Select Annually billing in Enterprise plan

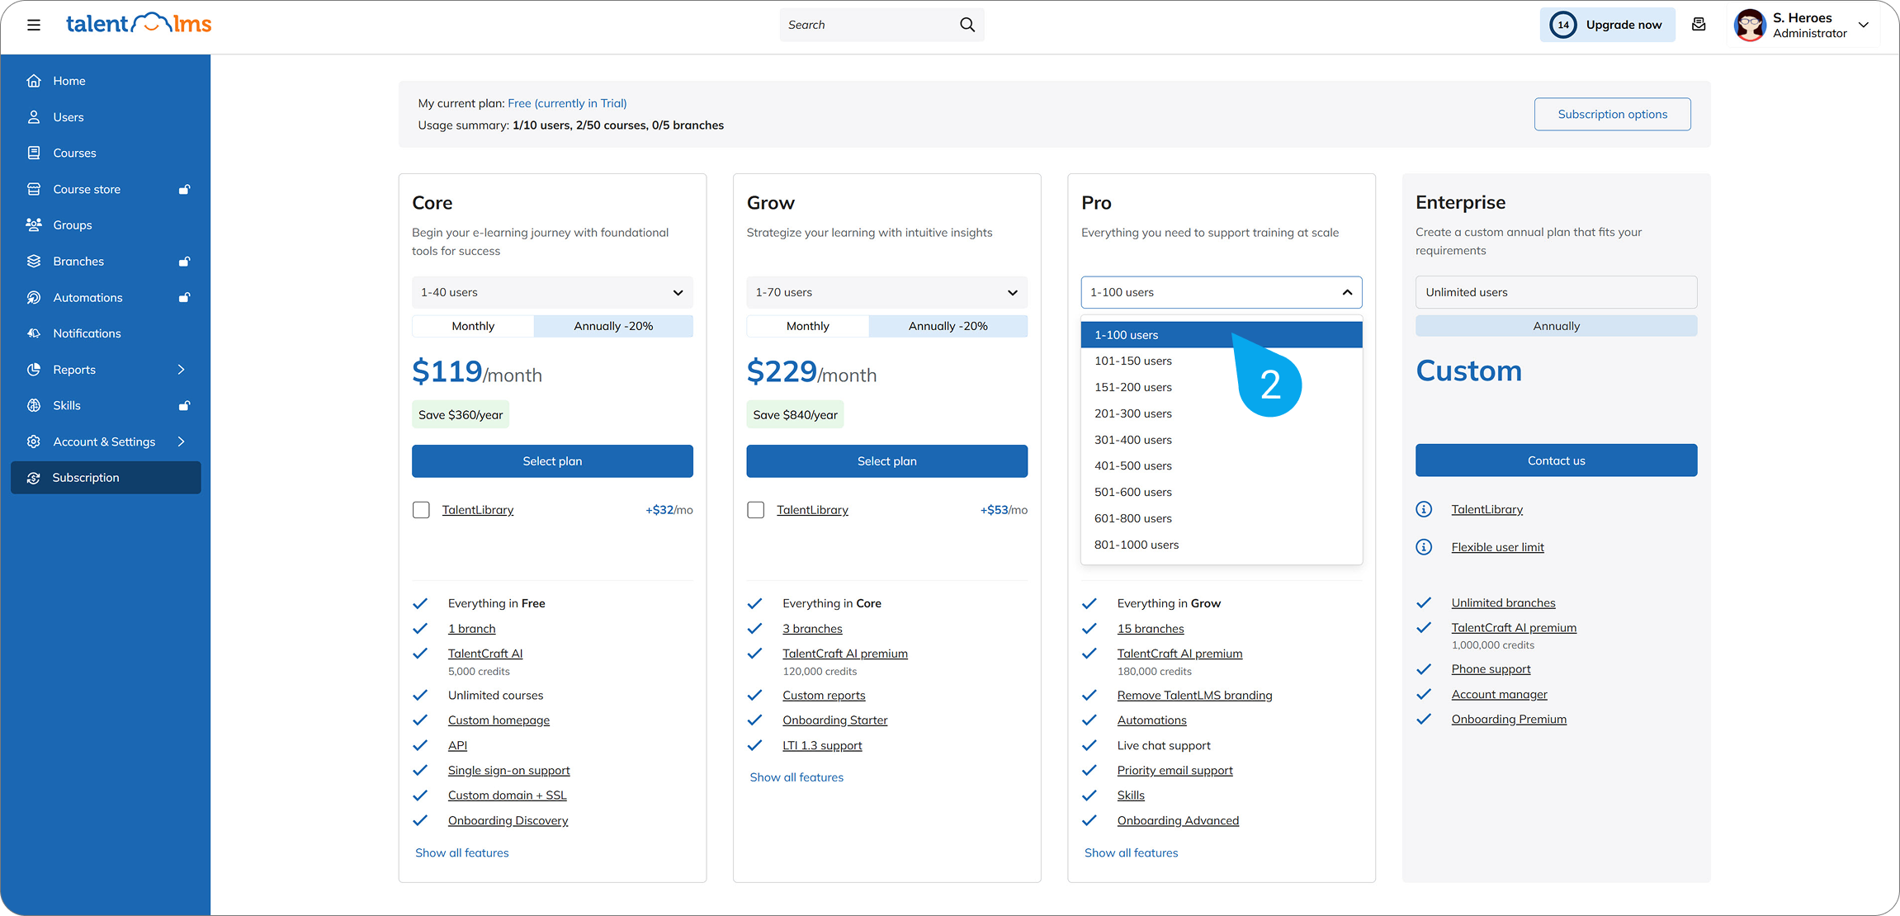point(1557,326)
